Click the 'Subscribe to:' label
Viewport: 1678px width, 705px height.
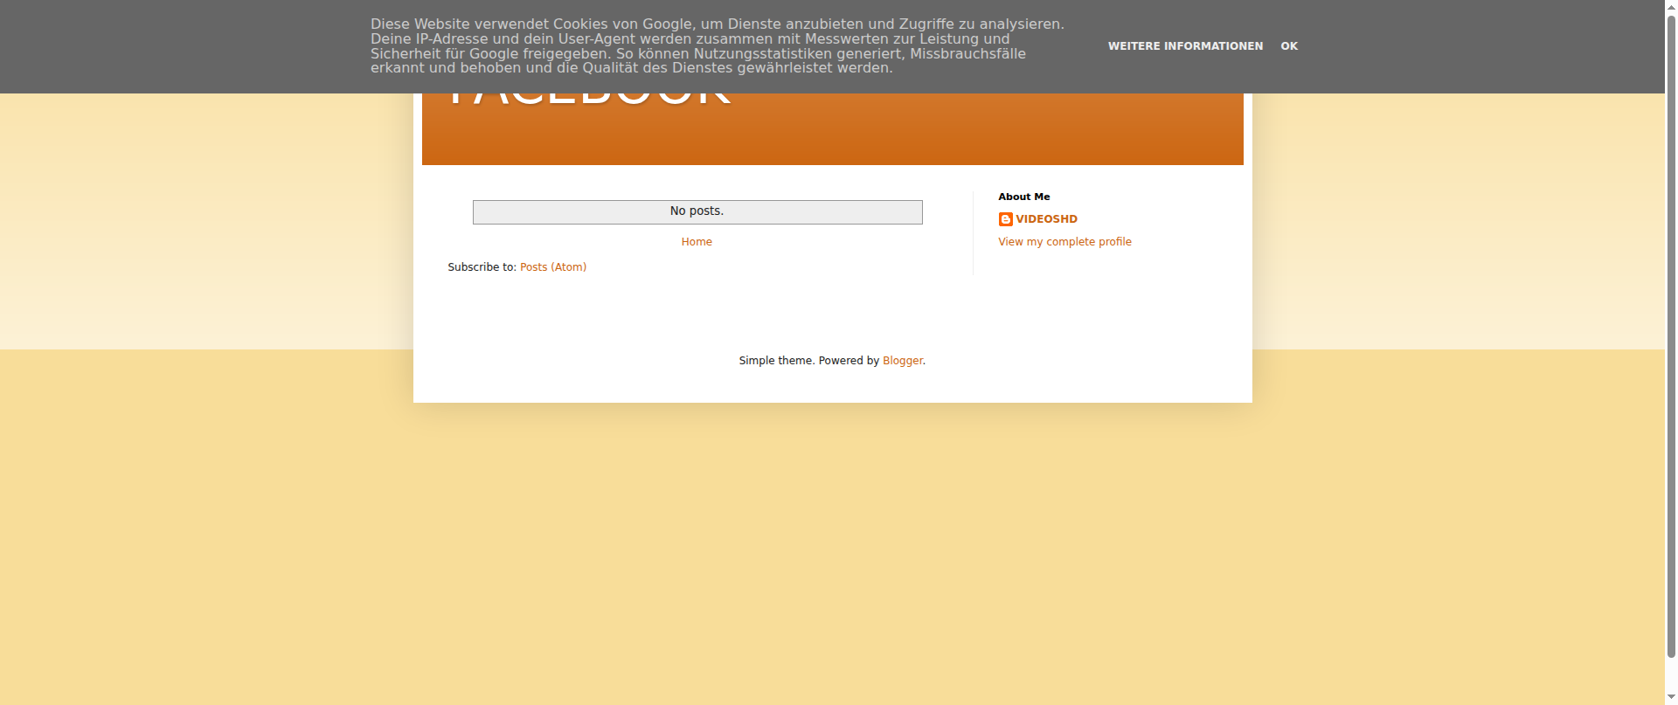click(482, 267)
